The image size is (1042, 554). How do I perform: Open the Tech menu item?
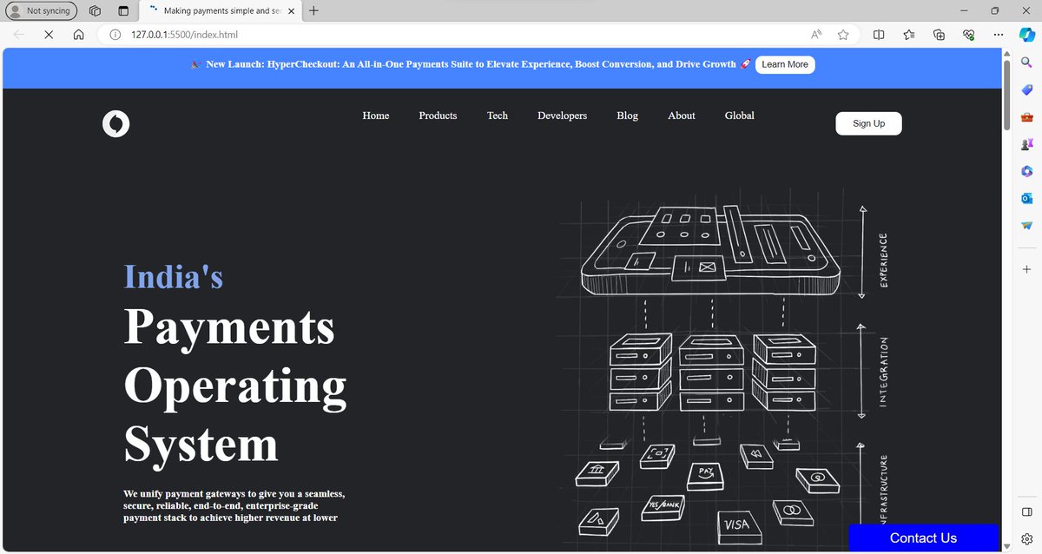coord(498,115)
